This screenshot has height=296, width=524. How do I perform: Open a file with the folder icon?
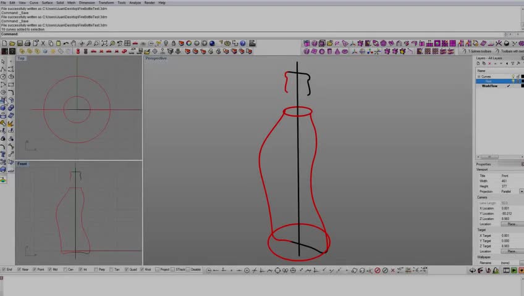(12, 43)
